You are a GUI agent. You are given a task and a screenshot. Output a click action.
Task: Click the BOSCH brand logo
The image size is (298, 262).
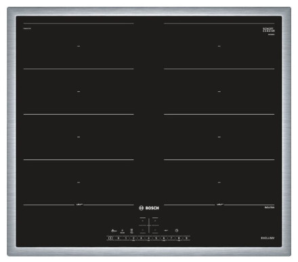coord(149,208)
